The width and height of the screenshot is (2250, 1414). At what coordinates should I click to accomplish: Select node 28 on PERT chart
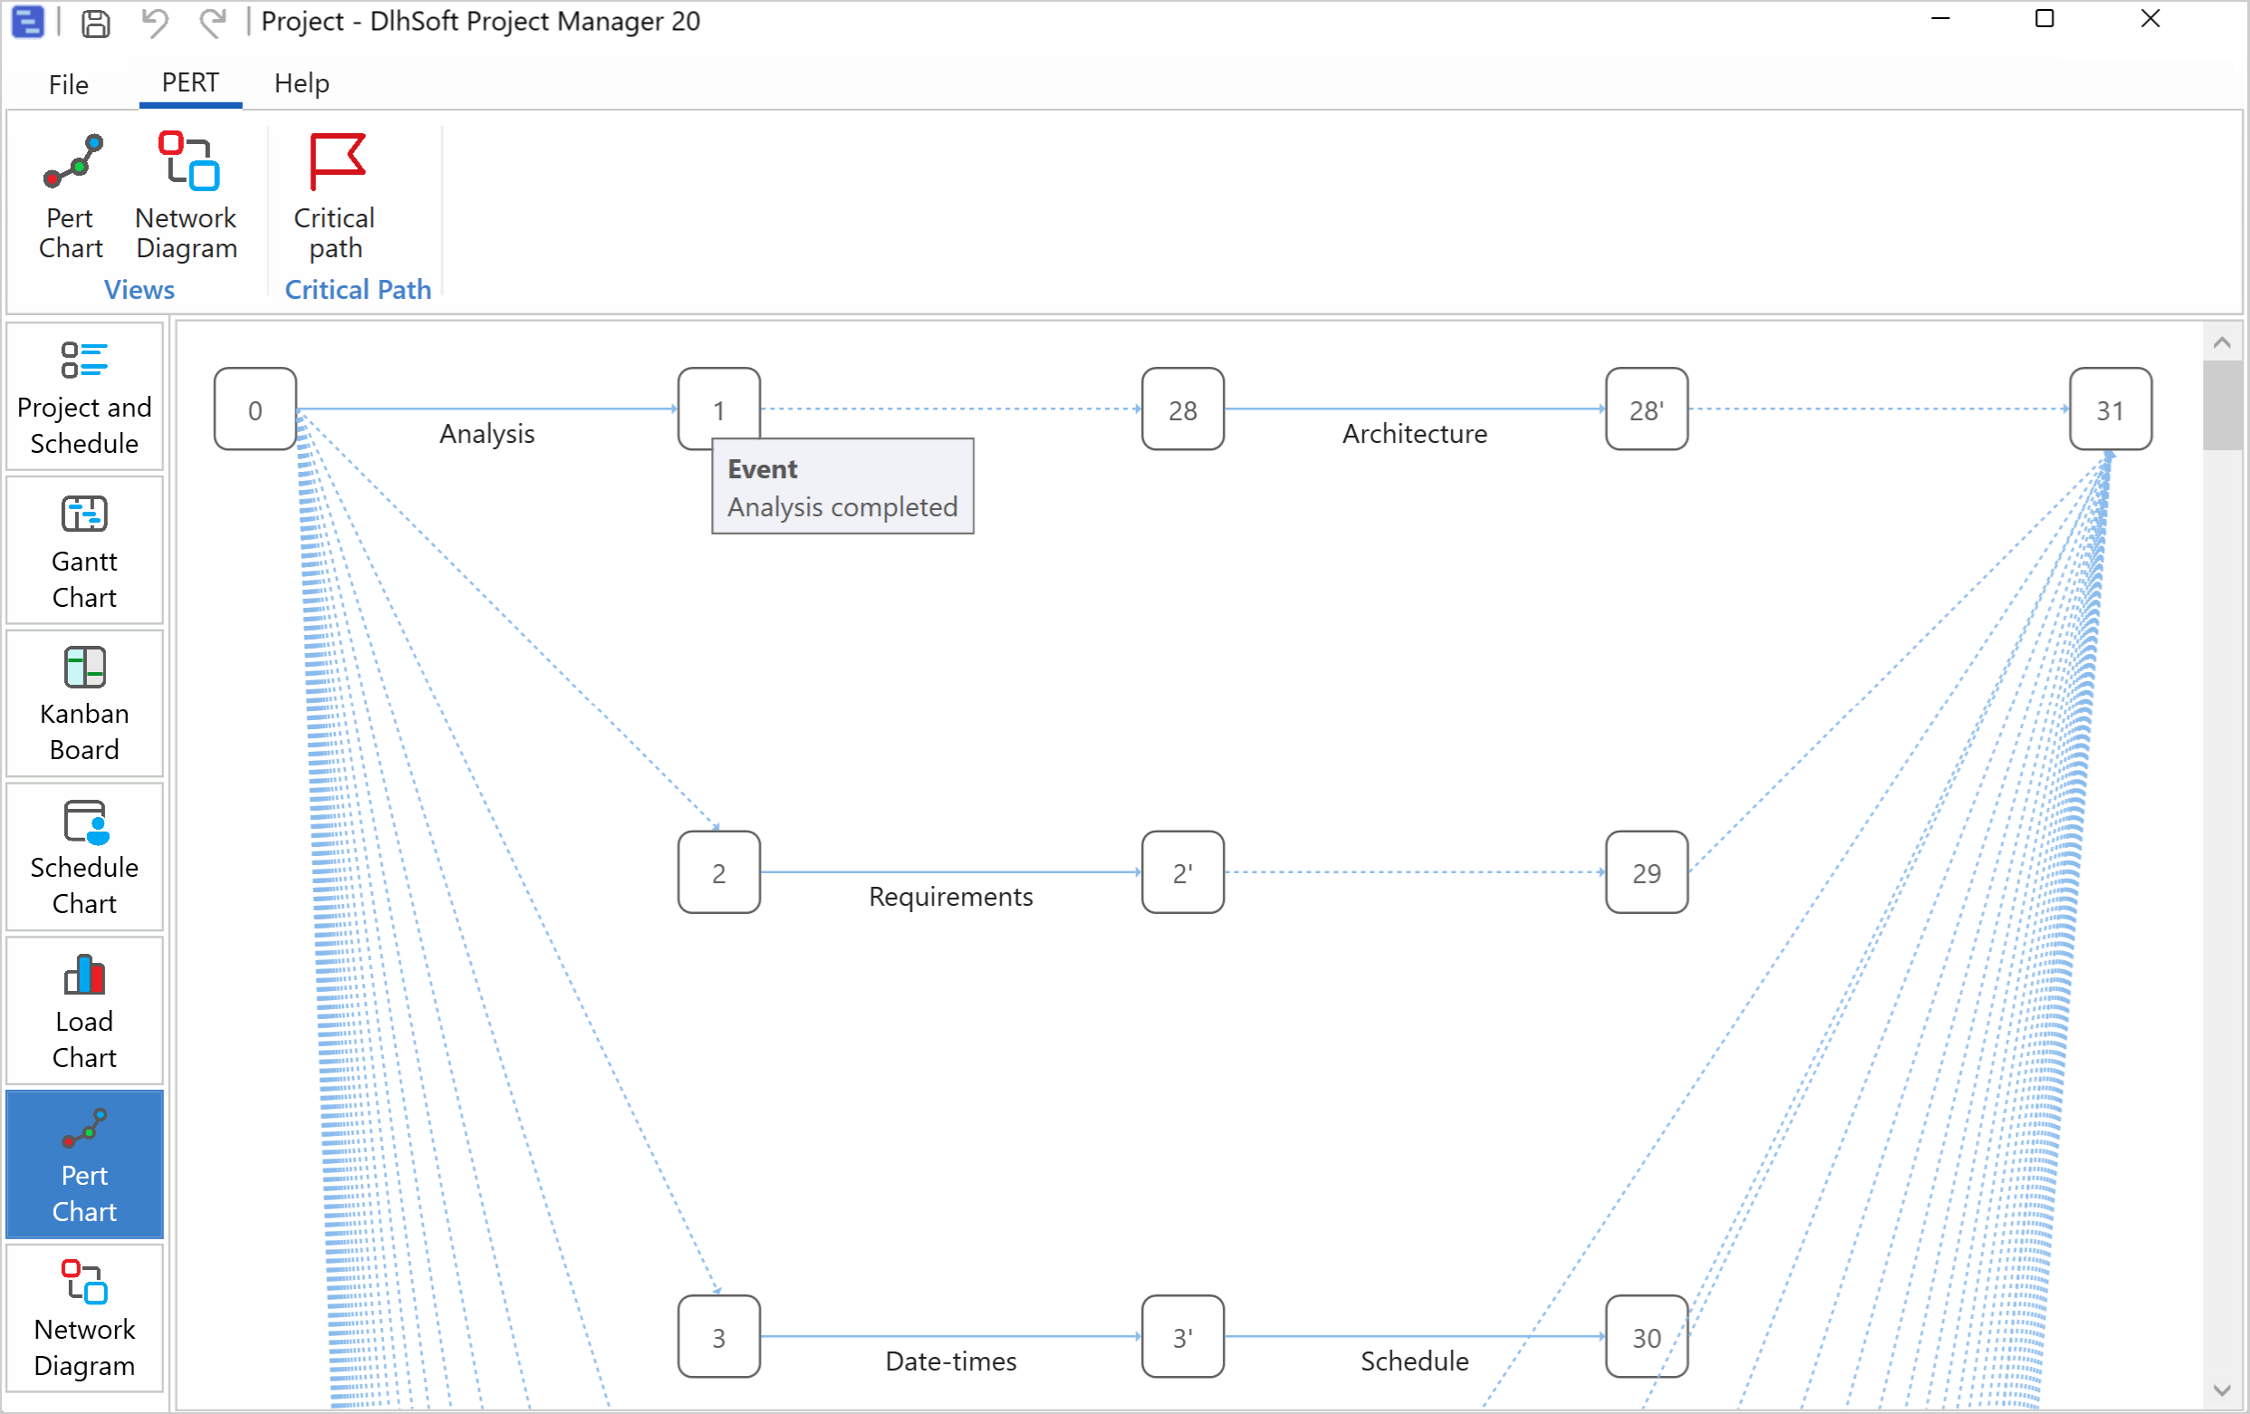1184,410
